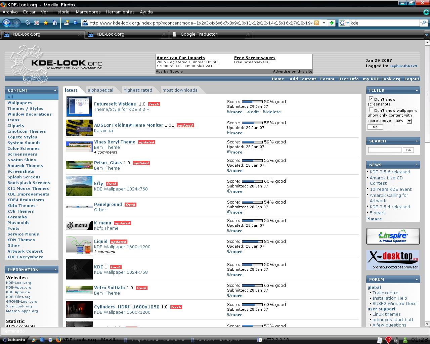Open the Marcadores menu
The image size is (430, 344).
88,12
